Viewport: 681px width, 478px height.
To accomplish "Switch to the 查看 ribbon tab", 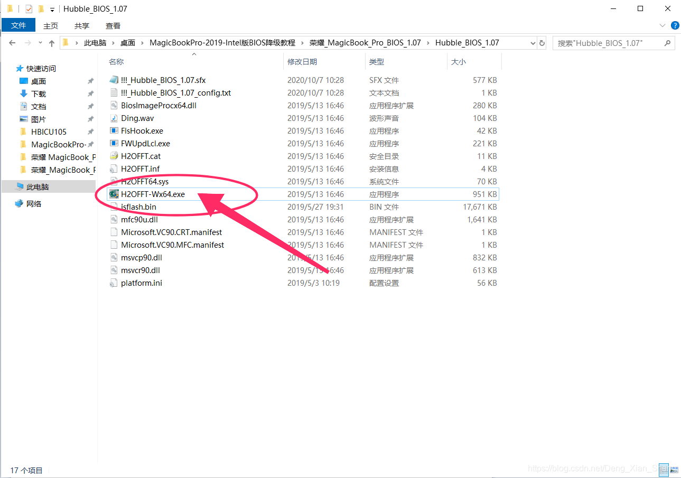I will [113, 25].
